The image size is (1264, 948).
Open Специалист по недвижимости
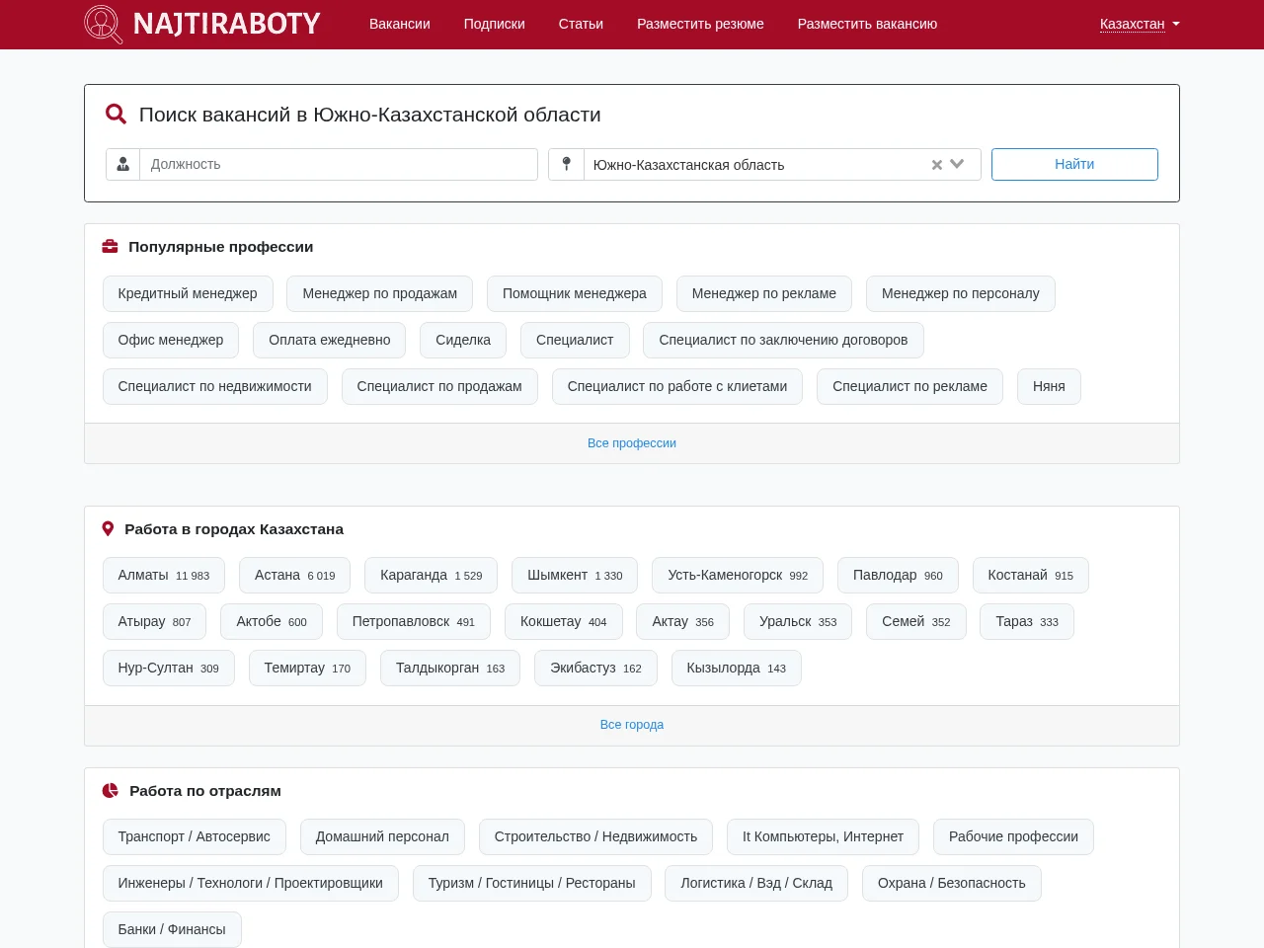point(215,386)
